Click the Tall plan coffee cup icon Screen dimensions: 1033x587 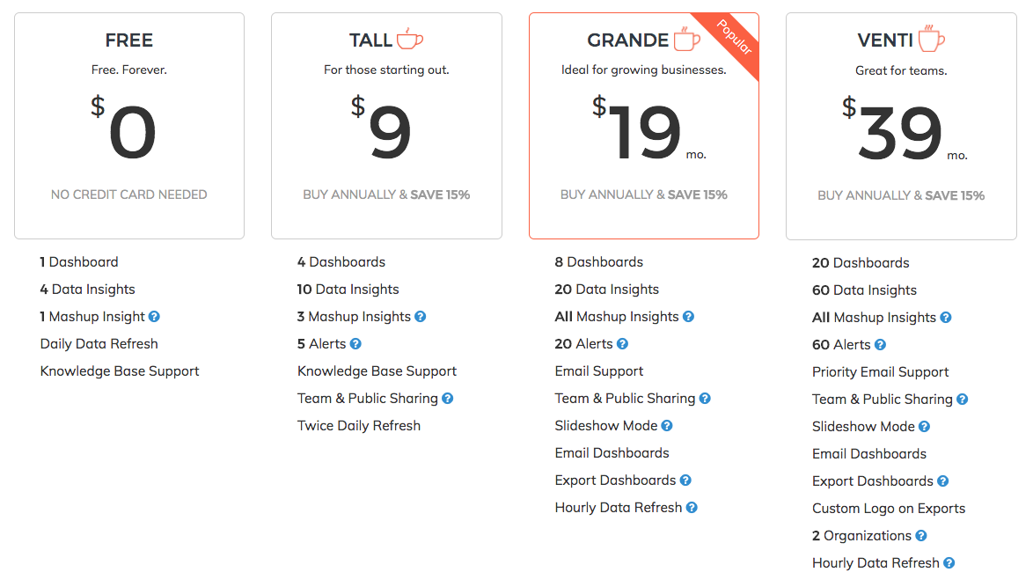click(x=409, y=39)
